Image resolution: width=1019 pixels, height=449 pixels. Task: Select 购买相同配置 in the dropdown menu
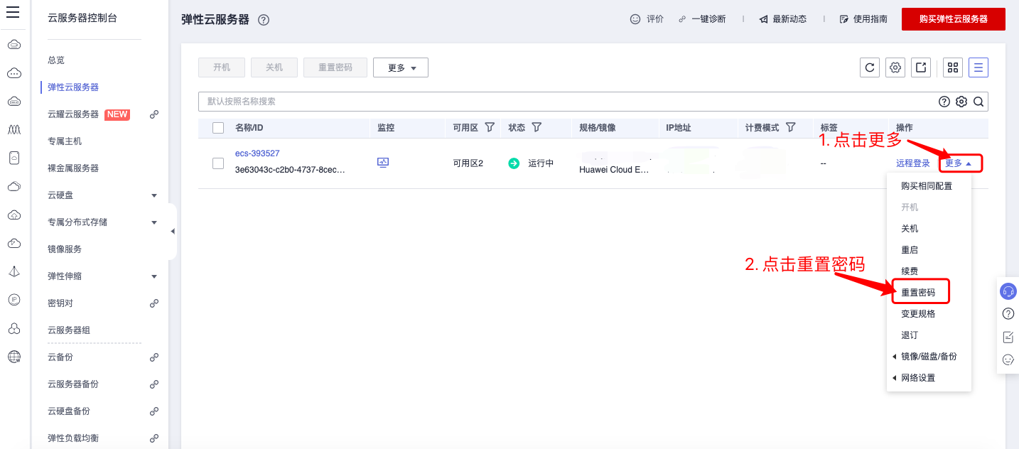pyautogui.click(x=927, y=186)
